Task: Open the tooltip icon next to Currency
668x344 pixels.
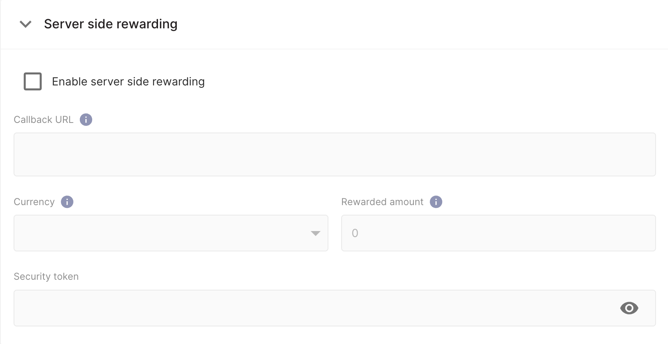Action: [x=67, y=202]
